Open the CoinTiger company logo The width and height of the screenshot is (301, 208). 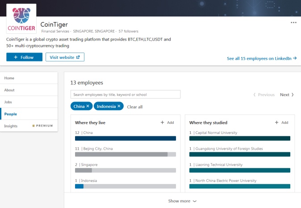click(21, 19)
